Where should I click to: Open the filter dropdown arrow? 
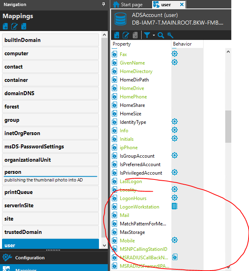pyautogui.click(x=154, y=35)
